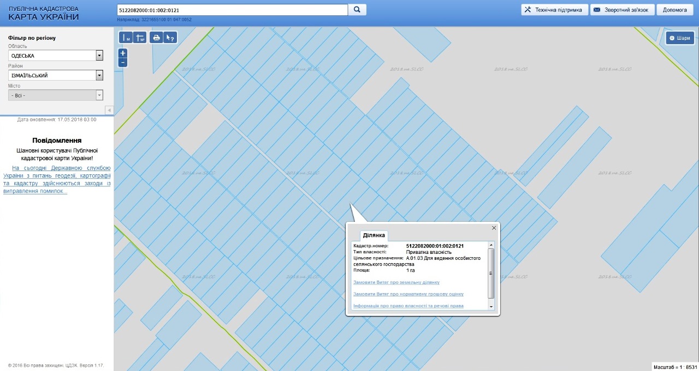The image size is (699, 371).
Task: Open Інформація про право власності link
Action: tap(408, 306)
